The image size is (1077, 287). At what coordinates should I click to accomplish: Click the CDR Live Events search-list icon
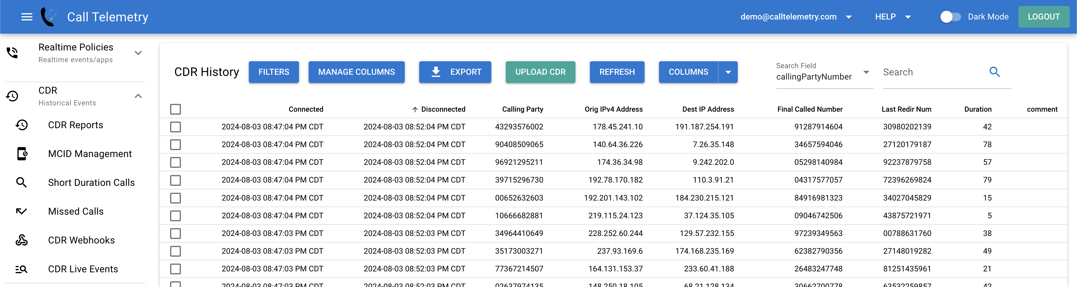tap(22, 269)
